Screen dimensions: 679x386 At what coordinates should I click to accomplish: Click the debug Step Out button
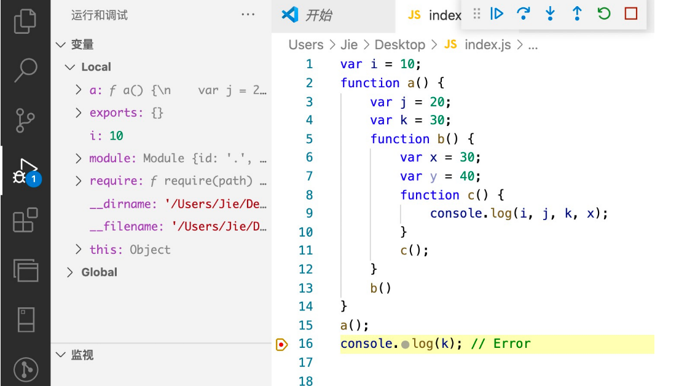(577, 14)
